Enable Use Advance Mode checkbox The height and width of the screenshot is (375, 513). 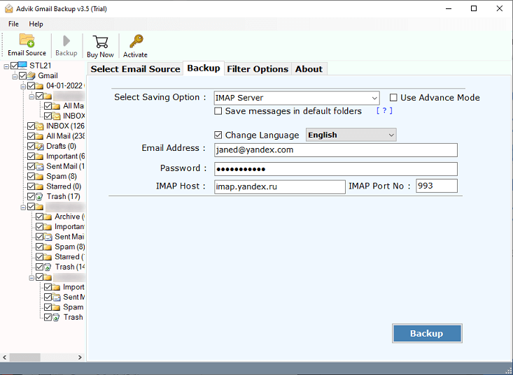click(393, 98)
